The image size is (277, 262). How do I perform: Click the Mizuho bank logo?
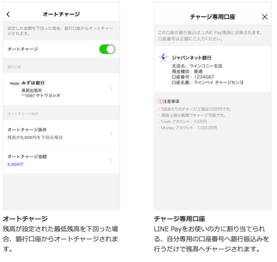[x=14, y=83]
